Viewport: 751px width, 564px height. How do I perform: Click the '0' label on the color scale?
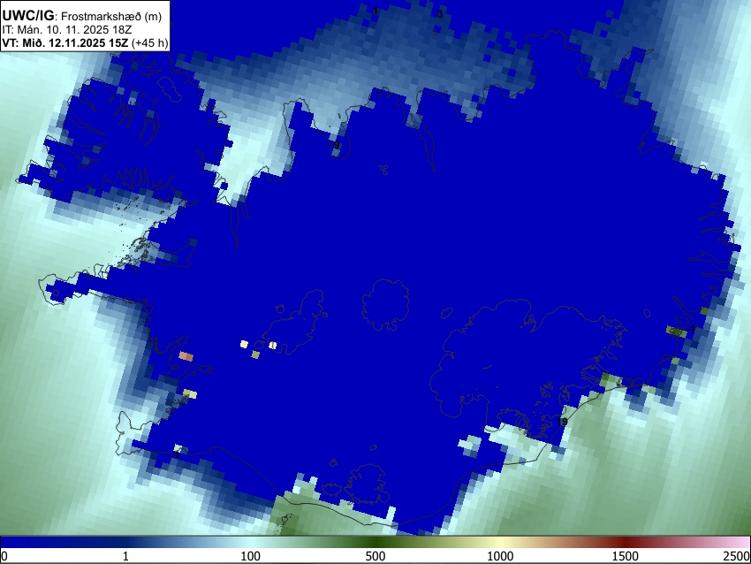(x=4, y=556)
